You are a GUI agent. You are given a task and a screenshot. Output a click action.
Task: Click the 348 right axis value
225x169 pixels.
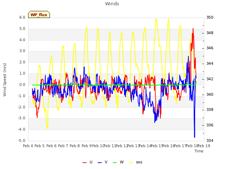coord(210,33)
